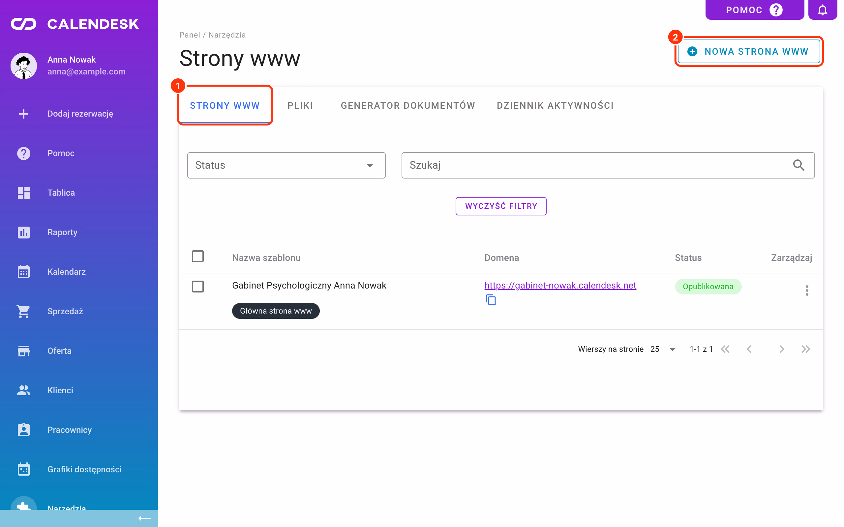Click the Narzędzia breadcrumb link
This screenshot has width=844, height=527.
(x=227, y=35)
